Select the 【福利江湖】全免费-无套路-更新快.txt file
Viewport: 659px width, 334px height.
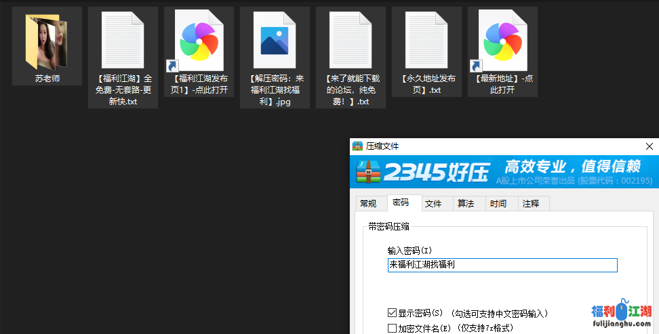(x=123, y=41)
